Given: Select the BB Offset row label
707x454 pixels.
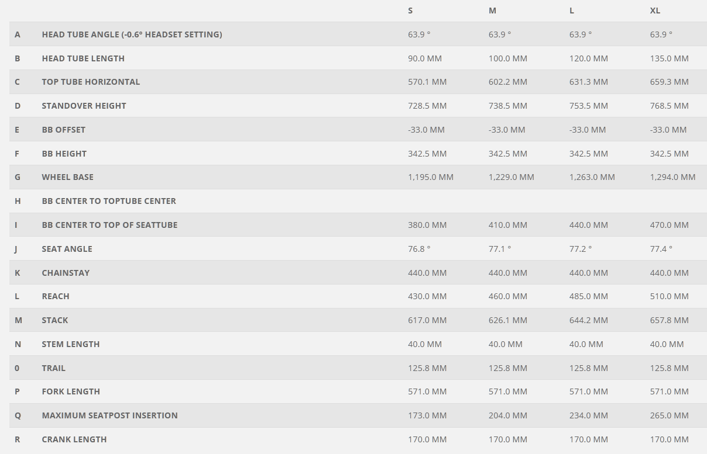Looking at the screenshot, I should [x=63, y=130].
